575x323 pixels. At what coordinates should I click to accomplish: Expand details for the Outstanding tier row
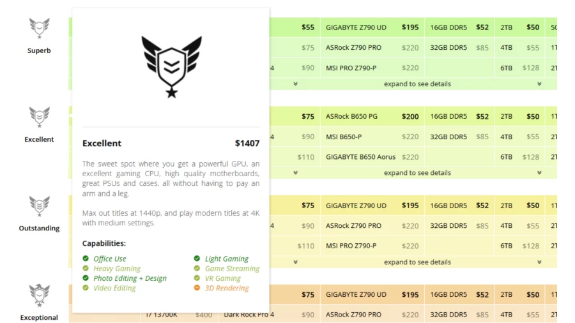pos(417,262)
